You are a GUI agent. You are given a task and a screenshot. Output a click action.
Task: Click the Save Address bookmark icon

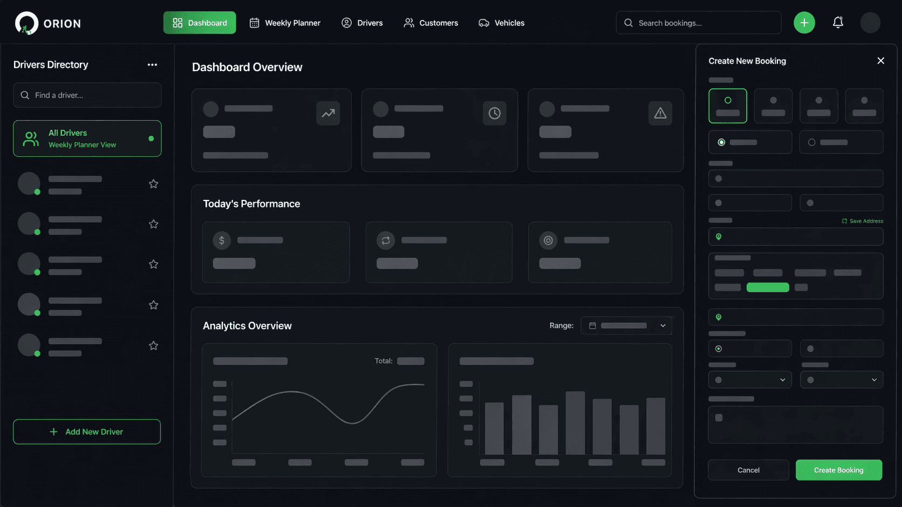[x=844, y=221]
